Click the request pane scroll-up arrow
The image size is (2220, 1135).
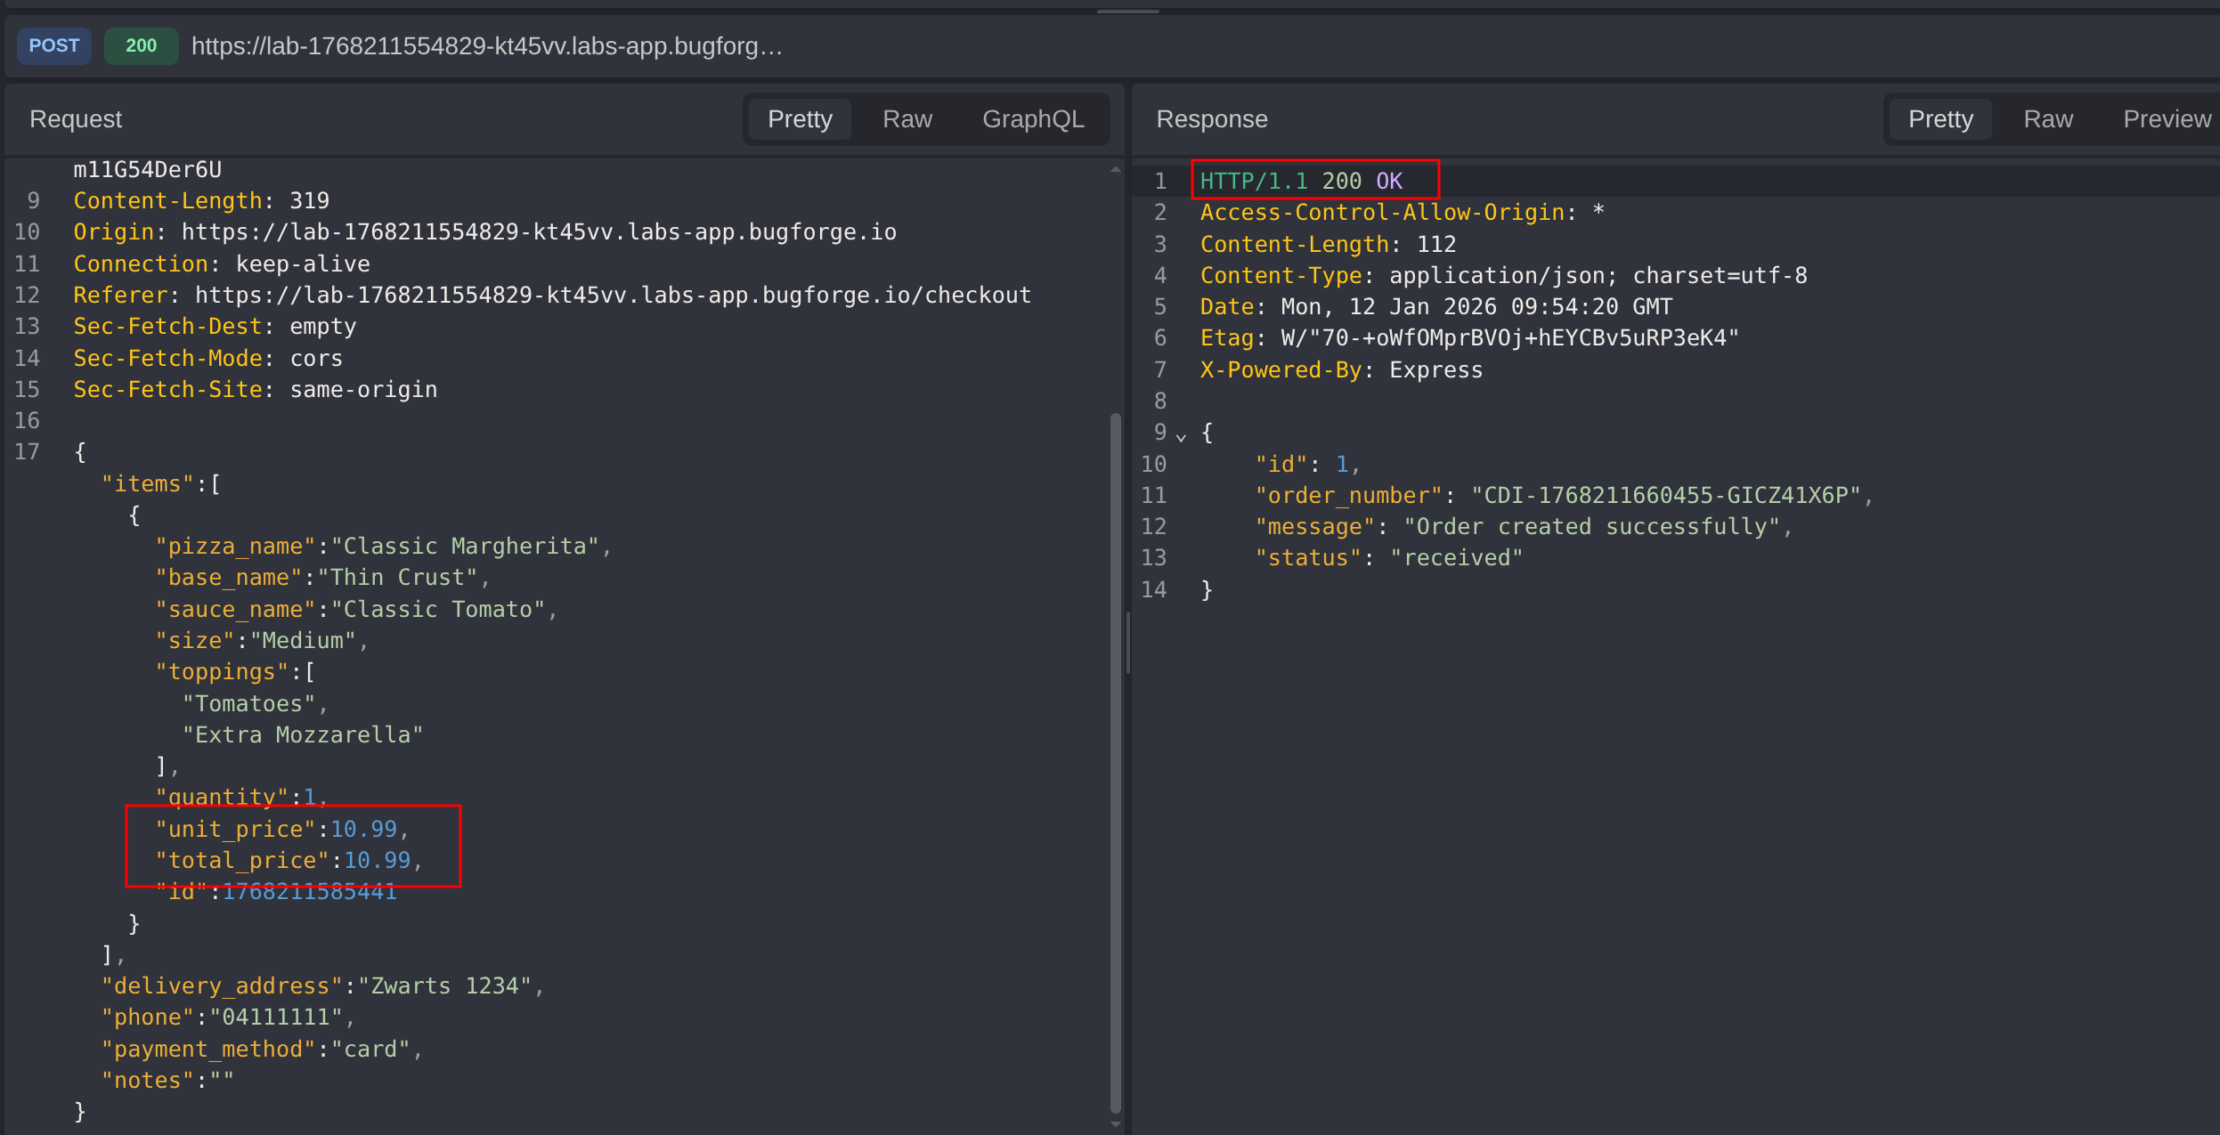pyautogui.click(x=1115, y=169)
